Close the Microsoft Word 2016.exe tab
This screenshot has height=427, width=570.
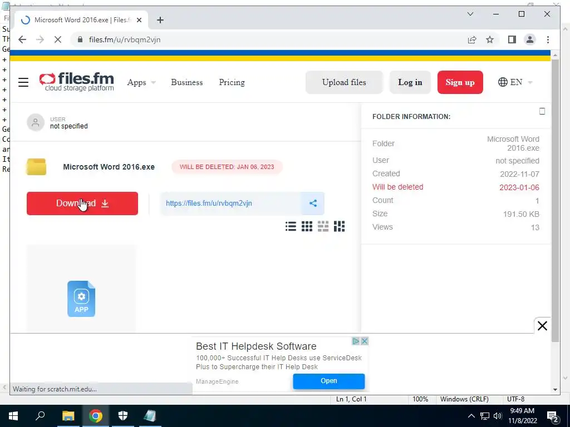pos(139,20)
